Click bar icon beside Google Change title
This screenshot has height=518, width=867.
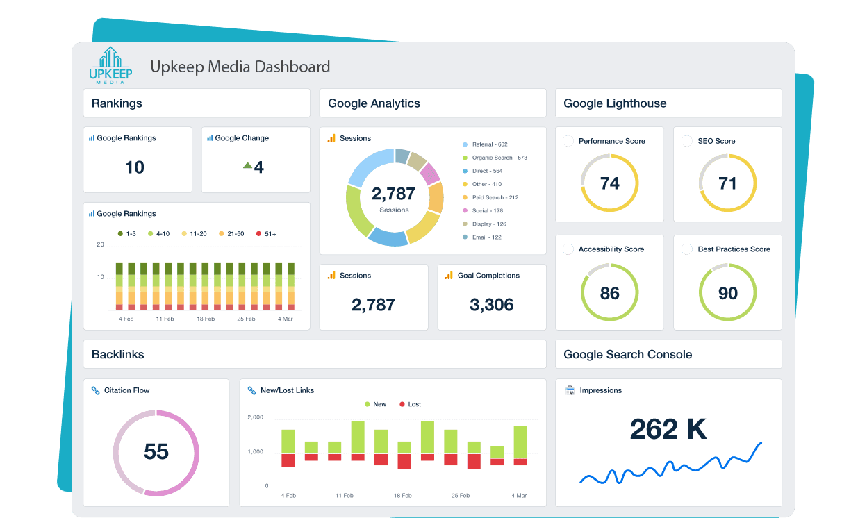210,138
